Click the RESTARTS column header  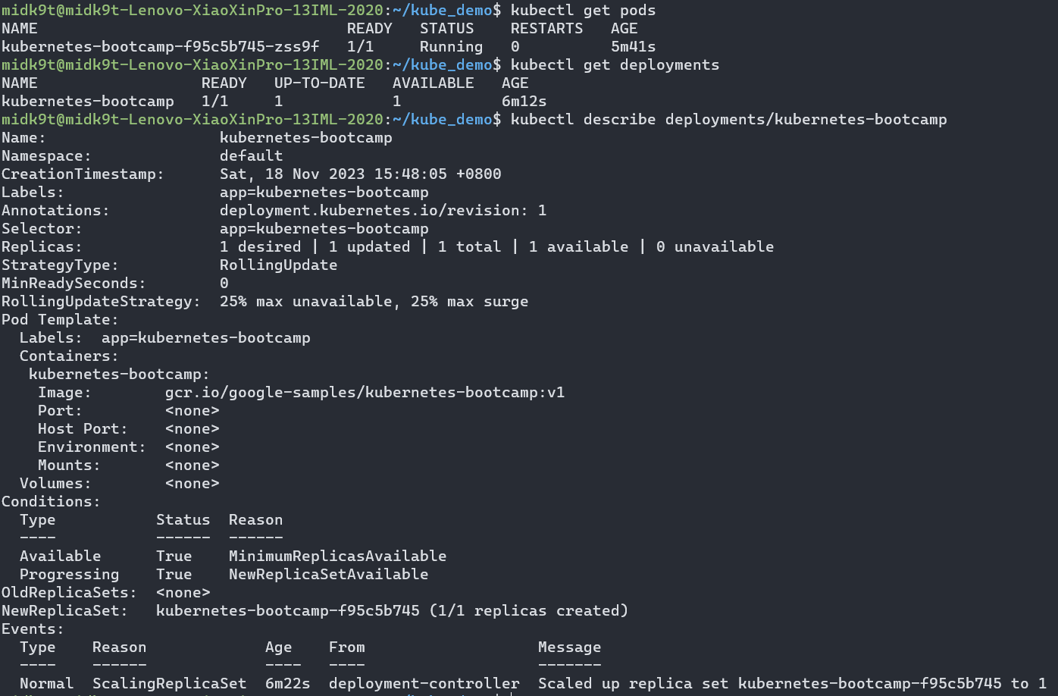coord(546,28)
